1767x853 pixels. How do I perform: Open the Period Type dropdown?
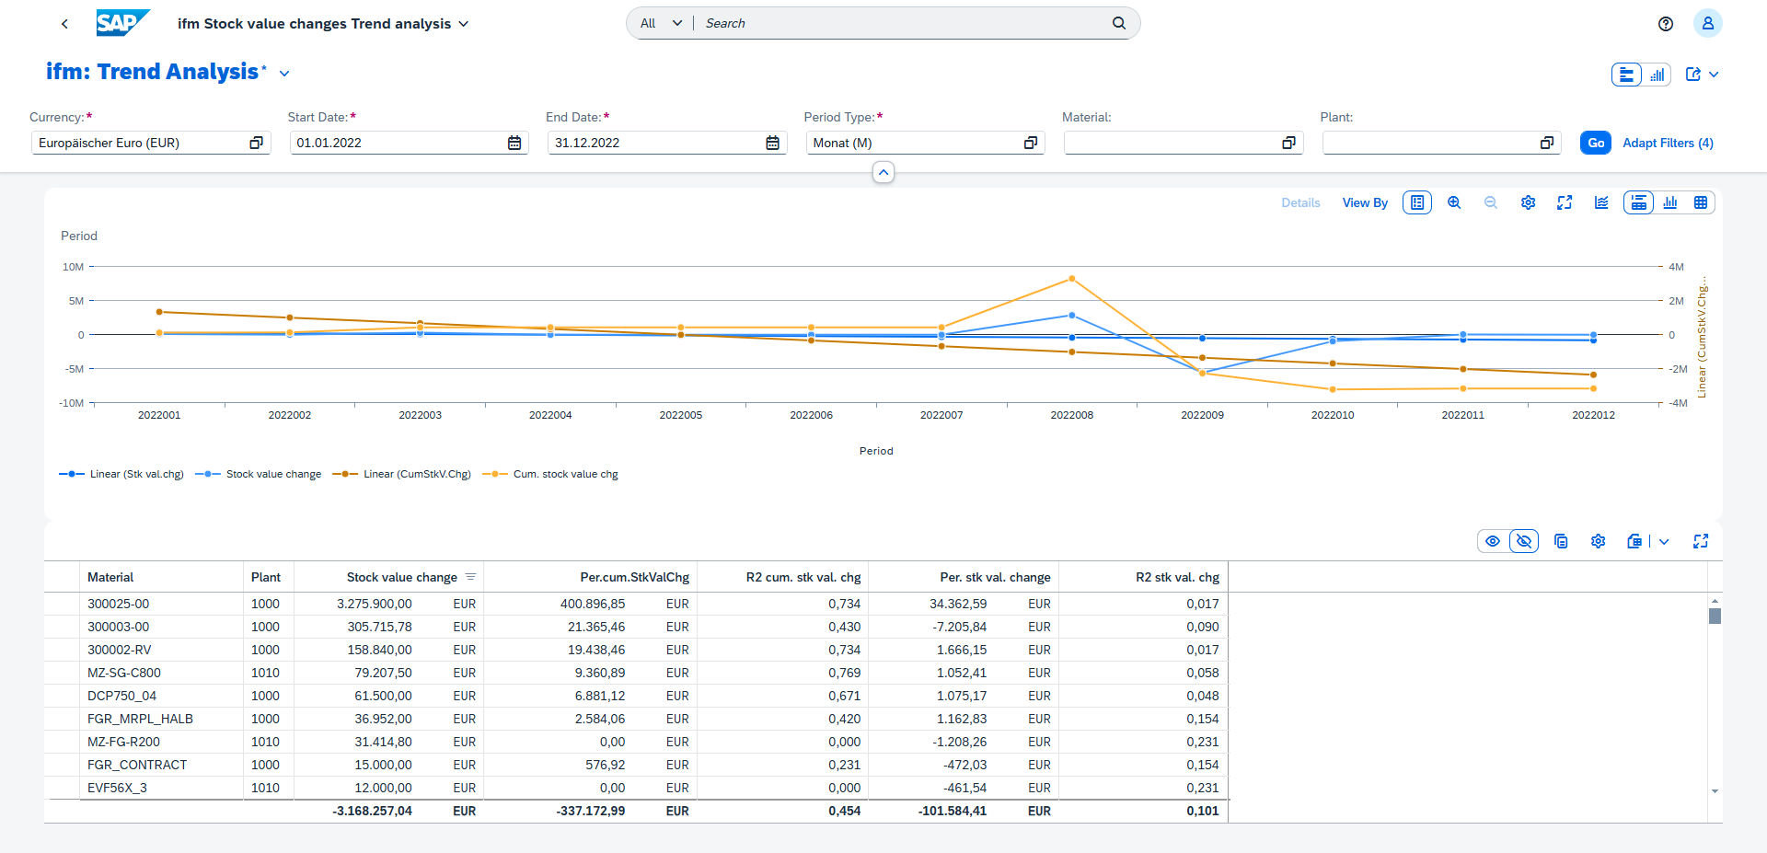point(1030,143)
